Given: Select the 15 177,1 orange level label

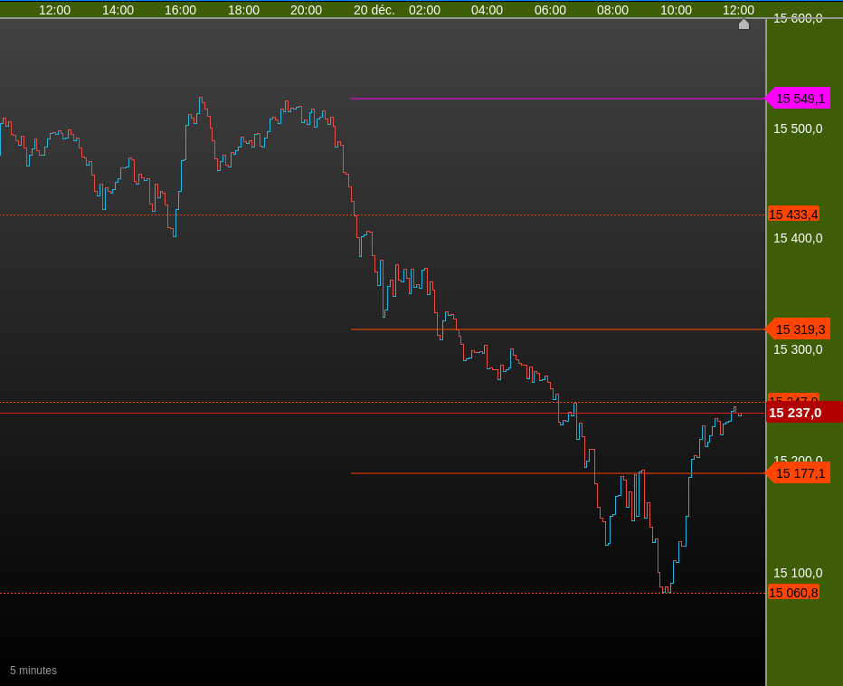Looking at the screenshot, I should click(798, 473).
